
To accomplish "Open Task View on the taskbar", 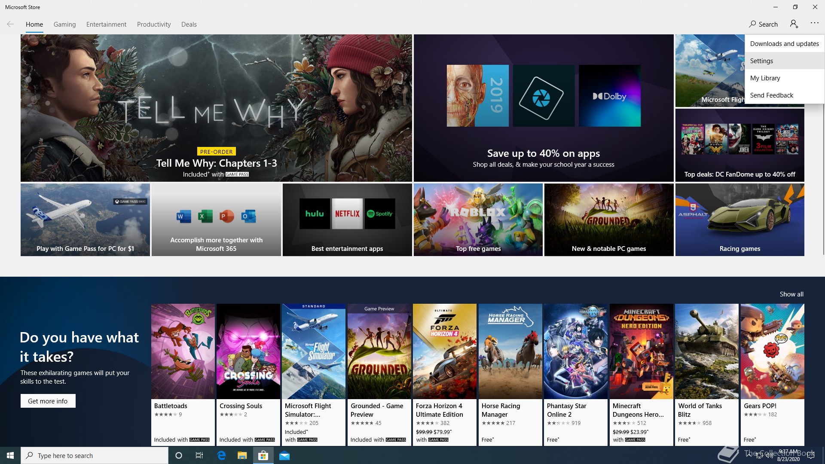I will 199,455.
